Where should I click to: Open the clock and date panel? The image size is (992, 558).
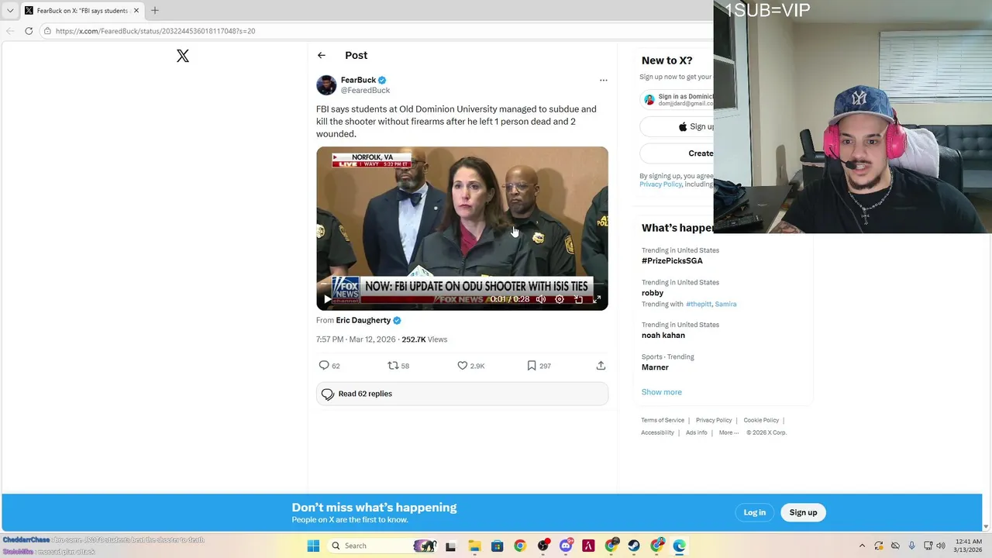pyautogui.click(x=969, y=546)
